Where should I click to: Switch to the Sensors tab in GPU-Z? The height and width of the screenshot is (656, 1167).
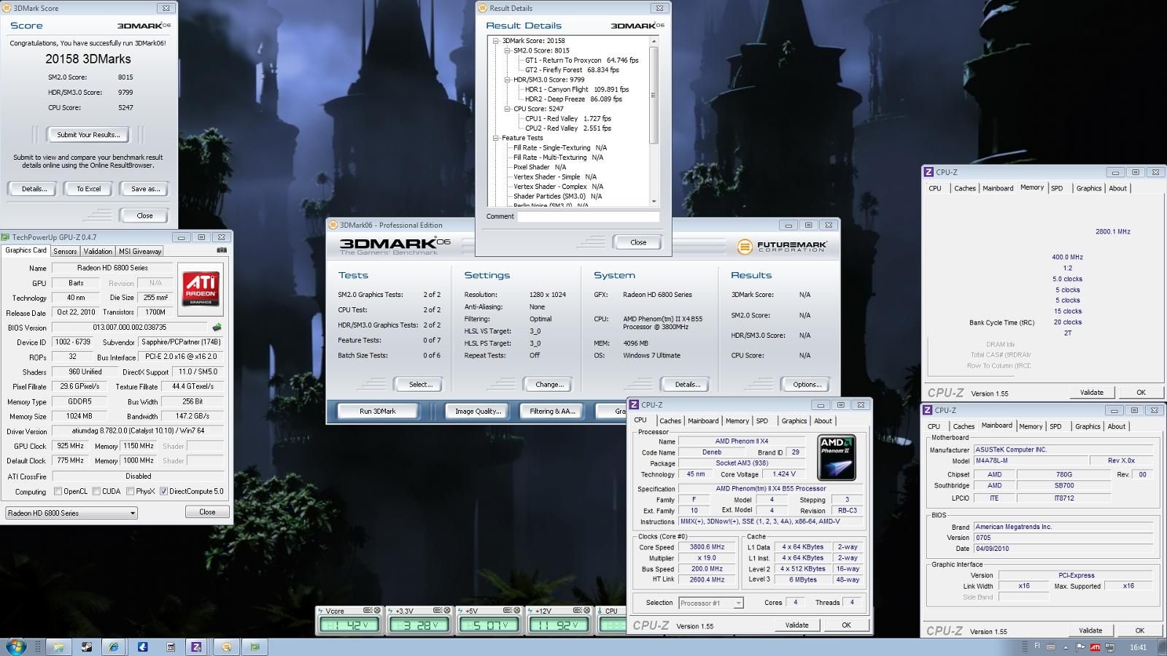click(x=65, y=251)
